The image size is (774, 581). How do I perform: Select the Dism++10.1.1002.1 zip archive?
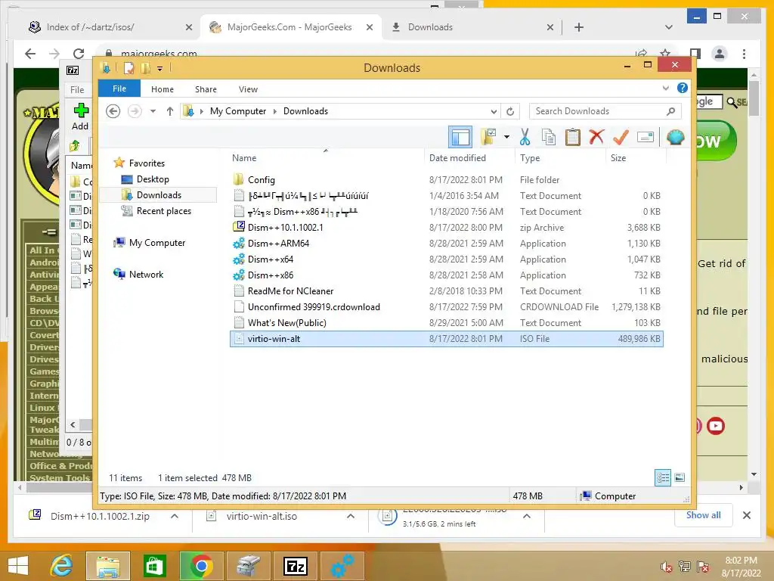[446, 227]
